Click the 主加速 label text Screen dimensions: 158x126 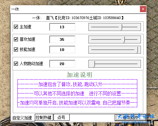[x=26, y=27]
